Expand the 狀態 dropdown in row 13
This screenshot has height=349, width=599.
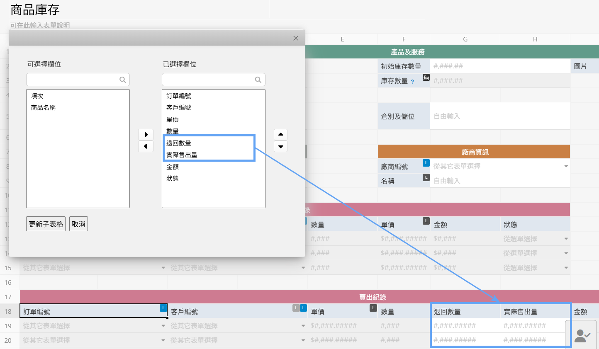tap(566, 239)
